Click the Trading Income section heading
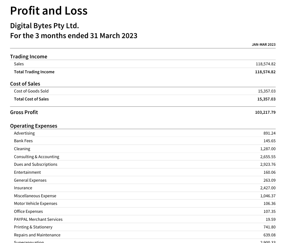Image resolution: width=286 pixels, height=243 pixels. 28,56
